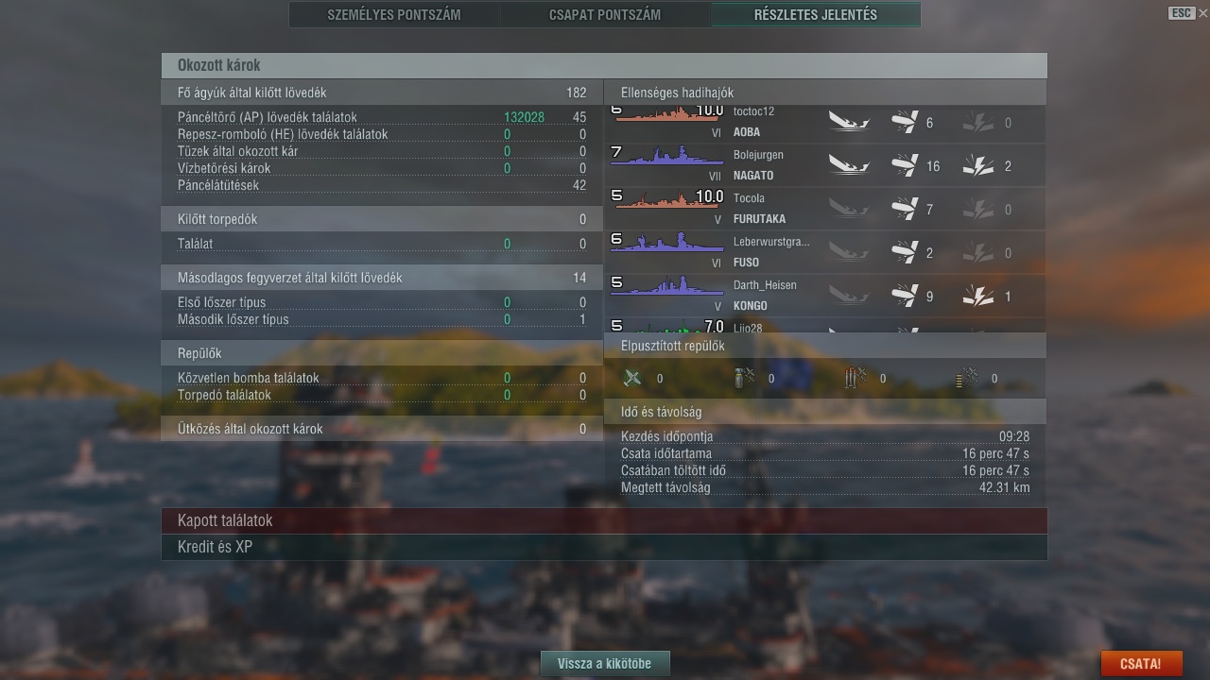The image size is (1210, 680).
Task: Click the citadel hits icon in KONGO row
Action: (977, 296)
